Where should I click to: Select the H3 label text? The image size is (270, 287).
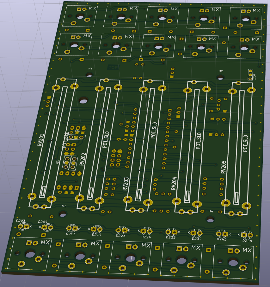[64, 206]
